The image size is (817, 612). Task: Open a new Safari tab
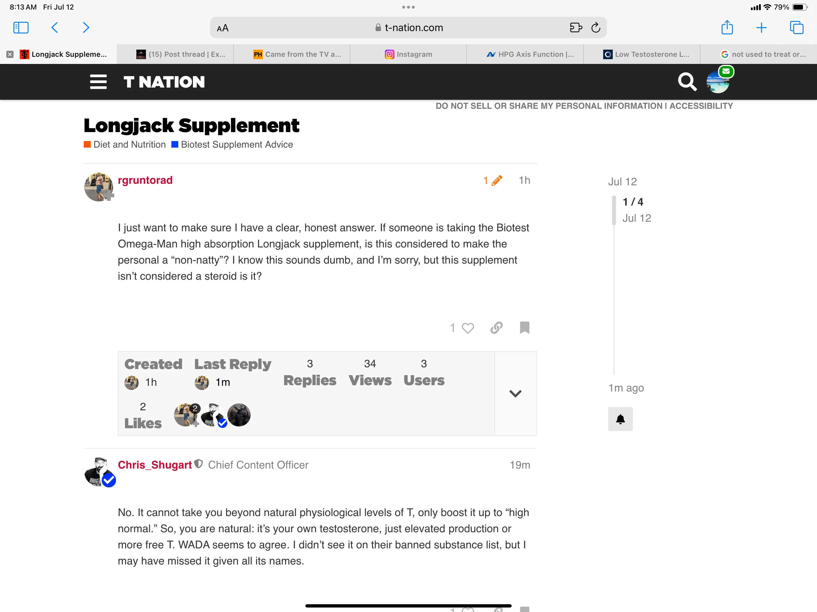click(761, 28)
